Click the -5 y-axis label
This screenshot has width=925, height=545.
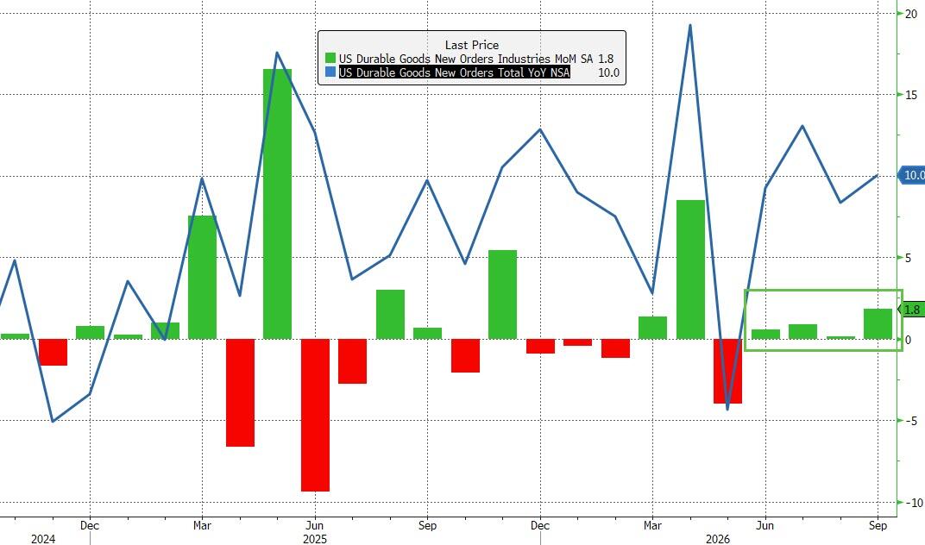click(911, 421)
